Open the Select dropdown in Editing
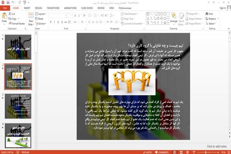This screenshot has width=231, height=154. [211, 24]
